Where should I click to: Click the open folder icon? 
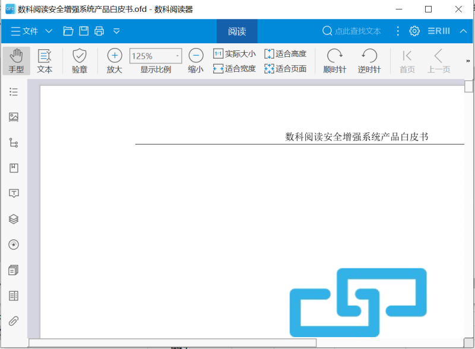tap(68, 31)
